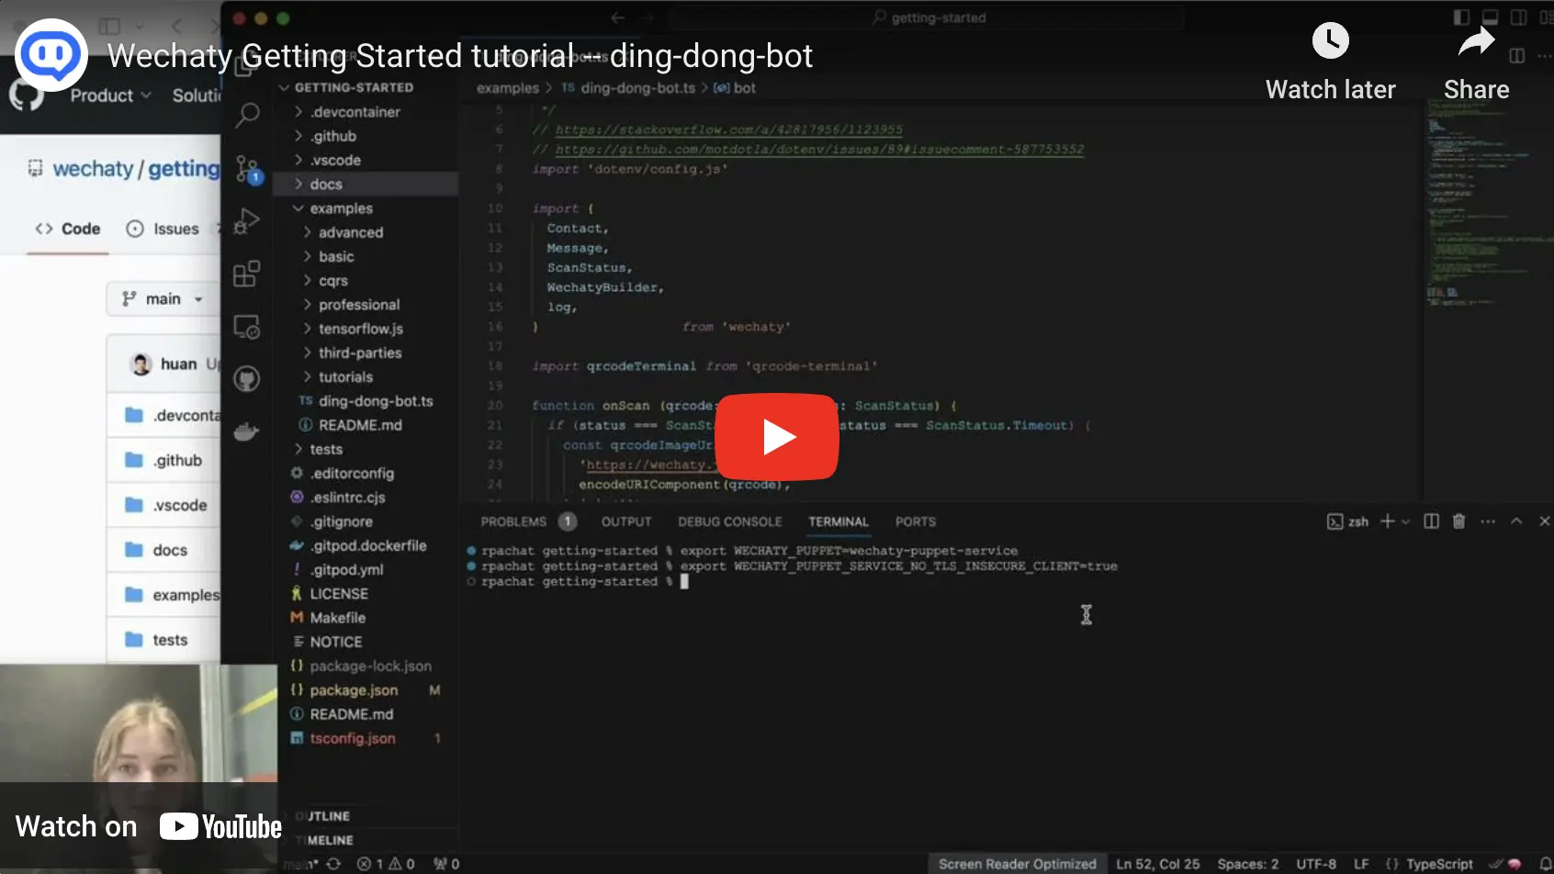This screenshot has height=874, width=1554.
Task: Switch to the DEBUG CONSOLE tab
Action: pyautogui.click(x=730, y=521)
